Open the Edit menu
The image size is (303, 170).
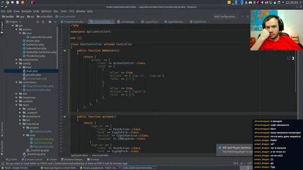click(9, 11)
